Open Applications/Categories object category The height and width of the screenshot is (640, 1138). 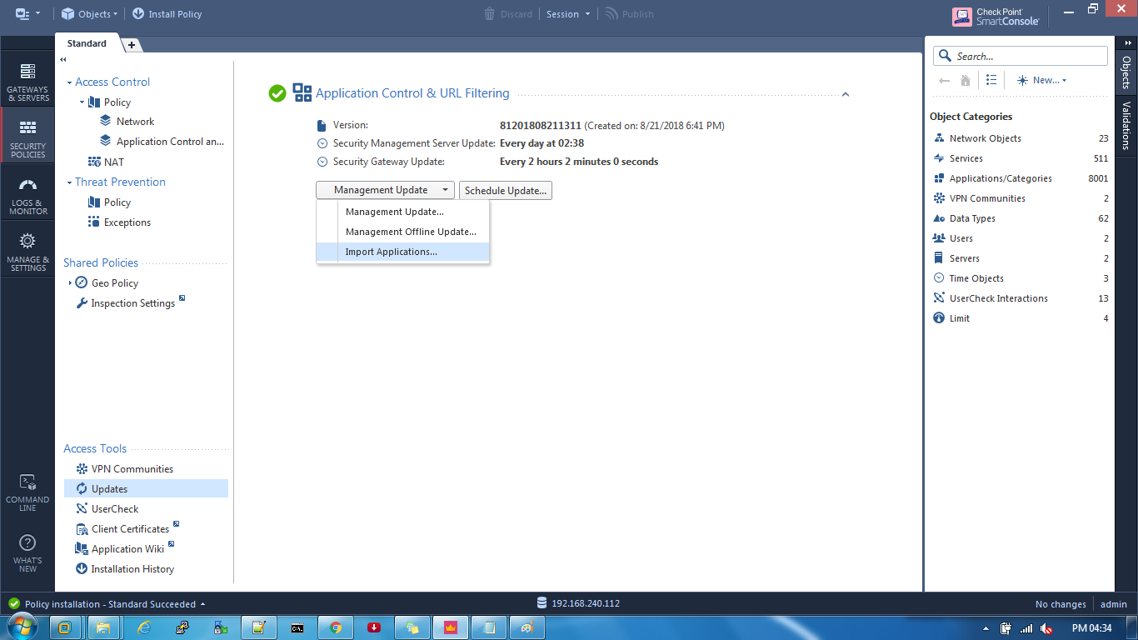(1020, 178)
